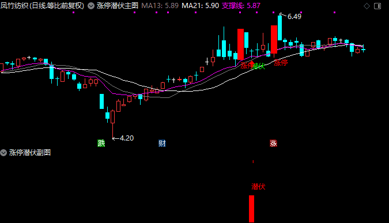Click the tall cyan candle at 6.49 high
The image size is (389, 223).
click(x=280, y=28)
